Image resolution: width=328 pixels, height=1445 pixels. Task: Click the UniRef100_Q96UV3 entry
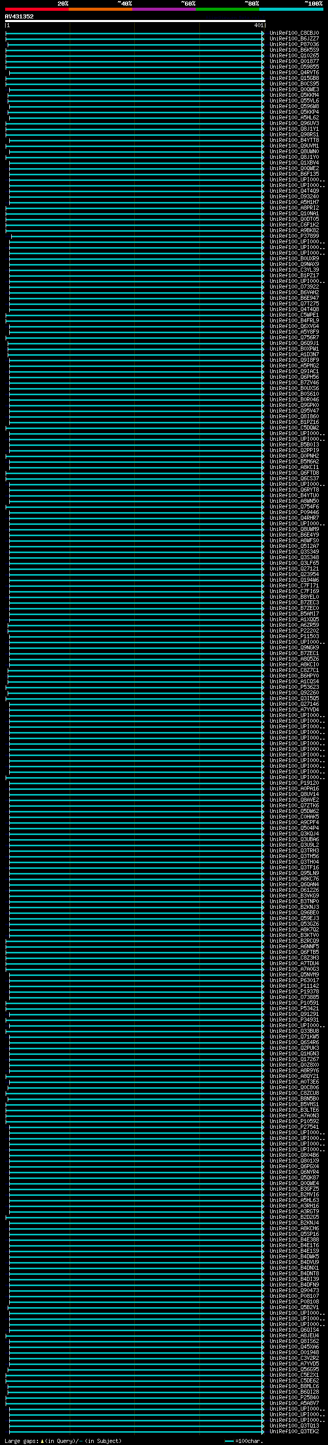(294, 124)
